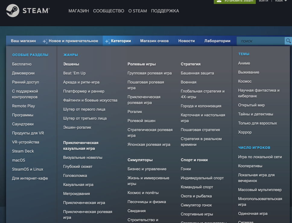
Task: Open the Лаборатории tab
Action: (x=217, y=41)
